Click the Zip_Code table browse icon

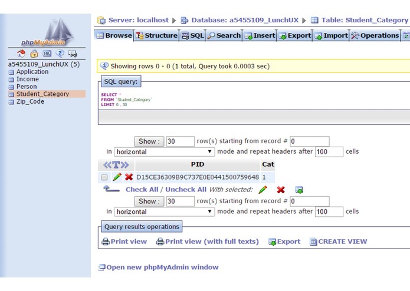pyautogui.click(x=11, y=102)
